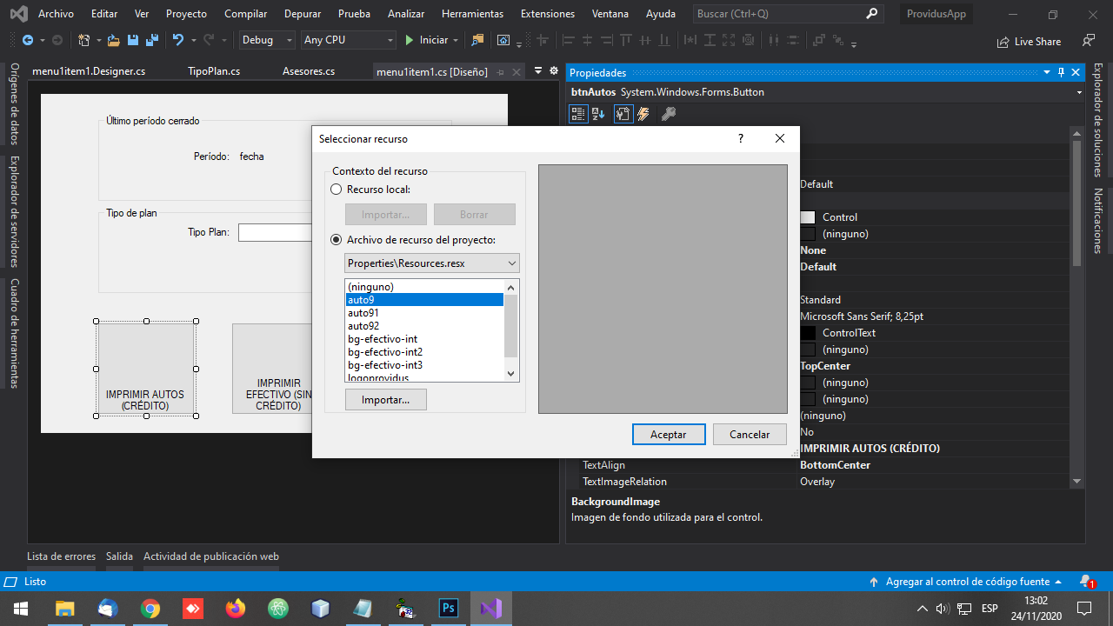Image resolution: width=1113 pixels, height=626 pixels.
Task: Select auto92 in the resource list
Action: [424, 326]
